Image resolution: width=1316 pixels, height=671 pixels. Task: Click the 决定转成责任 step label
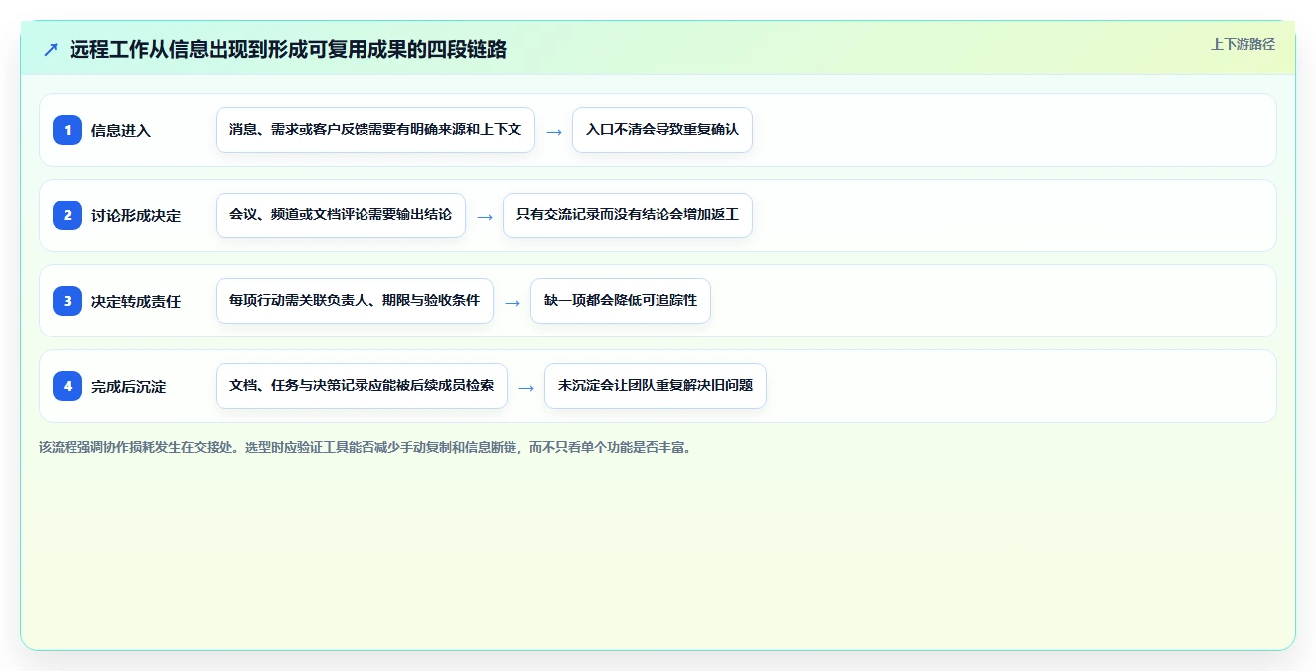(x=136, y=301)
